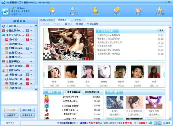Click the 爱音乐 user photo thumbnail

tap(121, 72)
